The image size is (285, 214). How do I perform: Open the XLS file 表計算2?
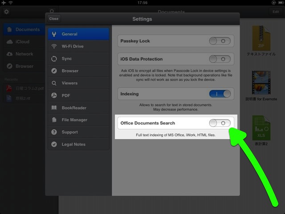click(x=261, y=131)
